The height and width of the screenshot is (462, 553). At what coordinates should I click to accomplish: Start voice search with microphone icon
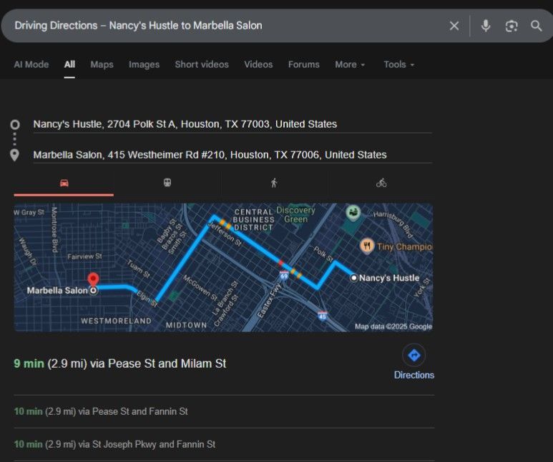click(486, 26)
